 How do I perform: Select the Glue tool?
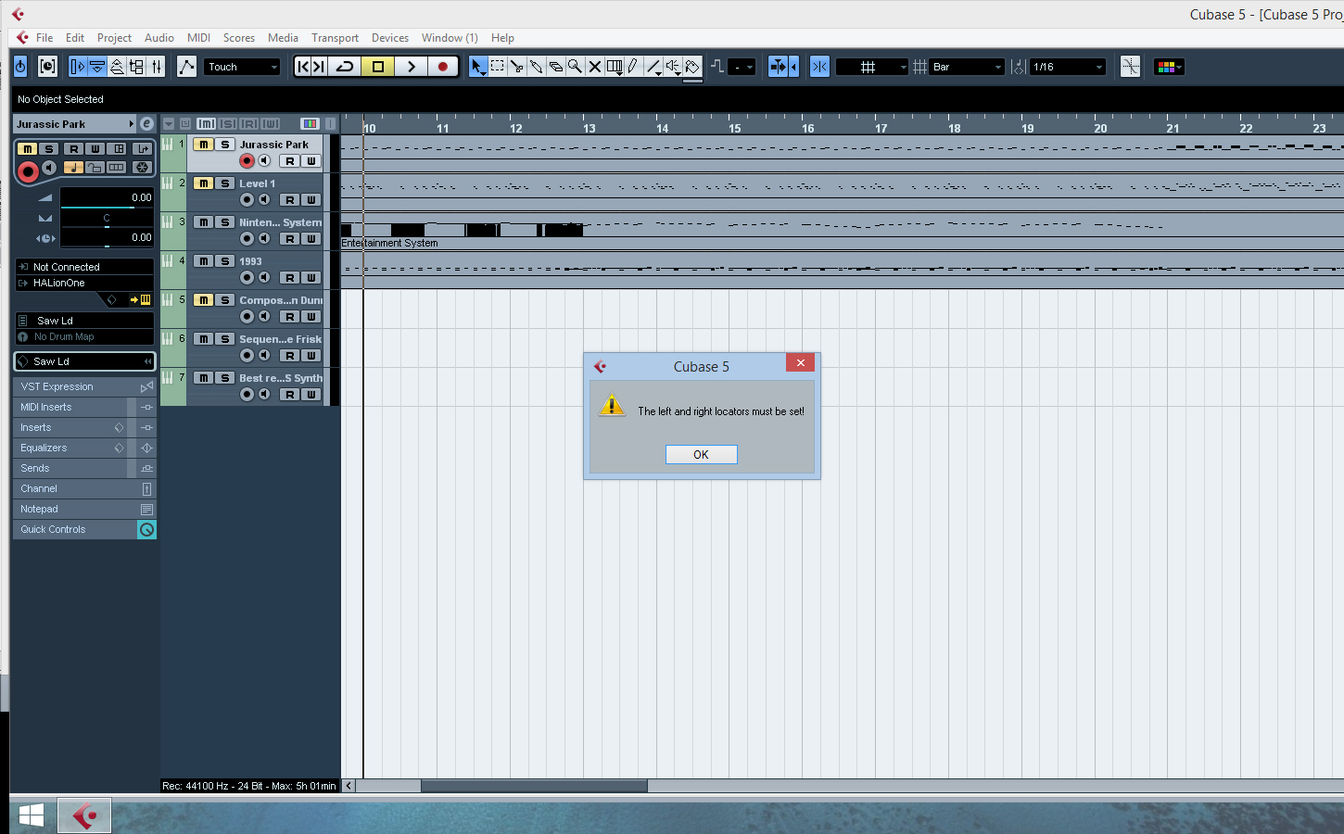coord(537,67)
